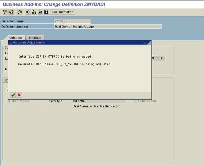This screenshot has height=166, width=204.
Task: Toggle the Enhanceable checkbox
Action: 136,101
